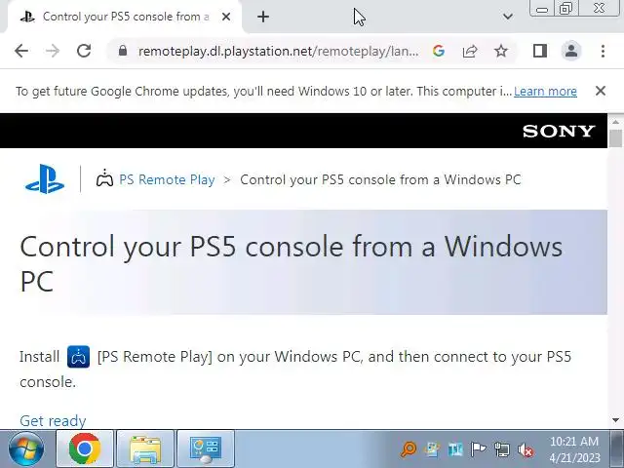Click breadcrumb text Control your PS5 console

coord(380,179)
